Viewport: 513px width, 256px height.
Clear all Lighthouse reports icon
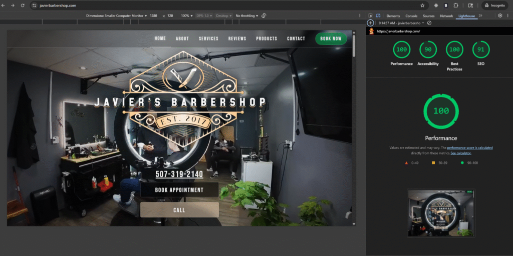(429, 23)
